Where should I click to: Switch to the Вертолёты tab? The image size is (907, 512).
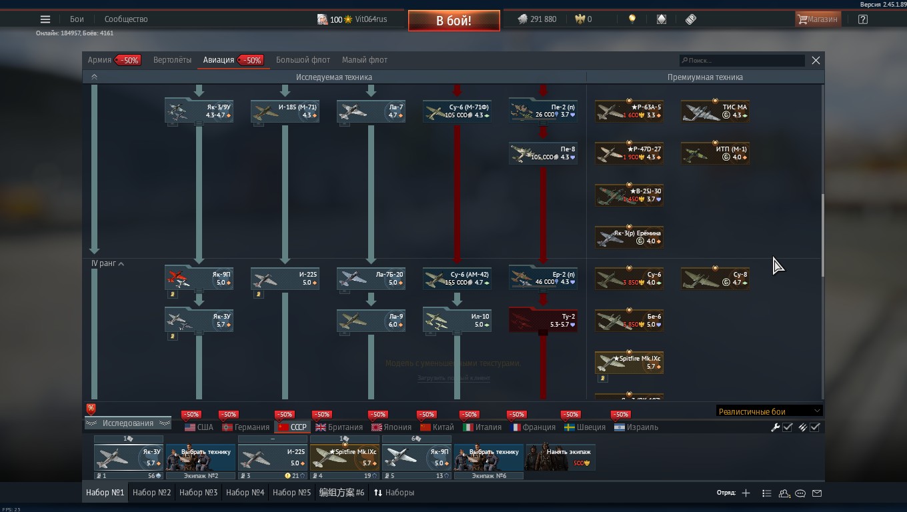tap(172, 60)
